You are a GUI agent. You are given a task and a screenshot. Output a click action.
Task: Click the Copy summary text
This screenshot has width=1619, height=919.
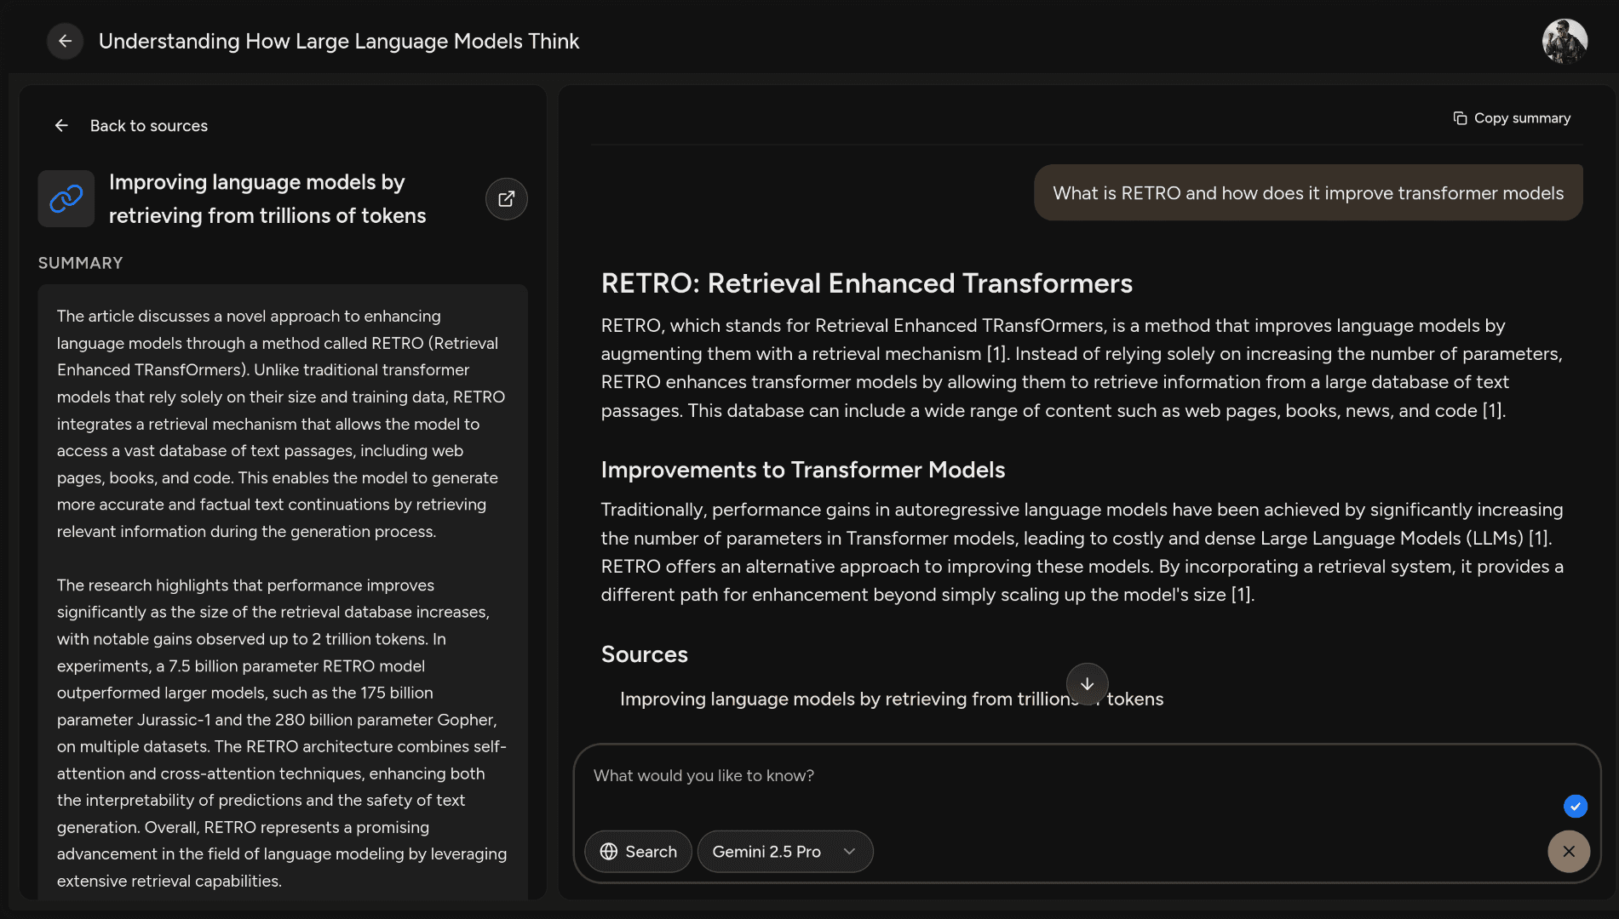click(x=1522, y=118)
